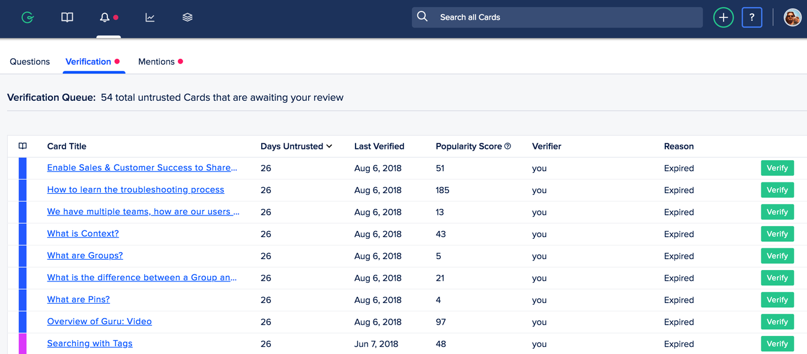Image resolution: width=807 pixels, height=354 pixels.
Task: Click blue collection color bar for What is Context?
Action: [23, 234]
